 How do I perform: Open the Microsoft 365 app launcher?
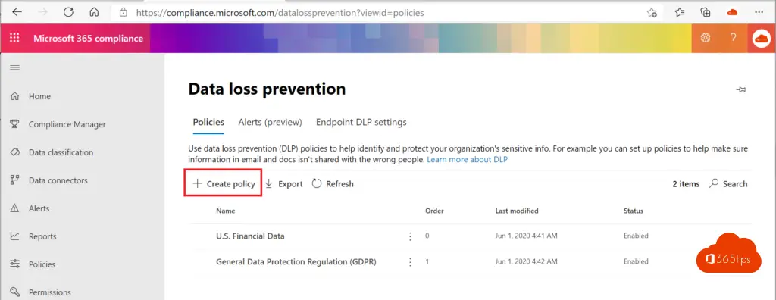click(14, 38)
